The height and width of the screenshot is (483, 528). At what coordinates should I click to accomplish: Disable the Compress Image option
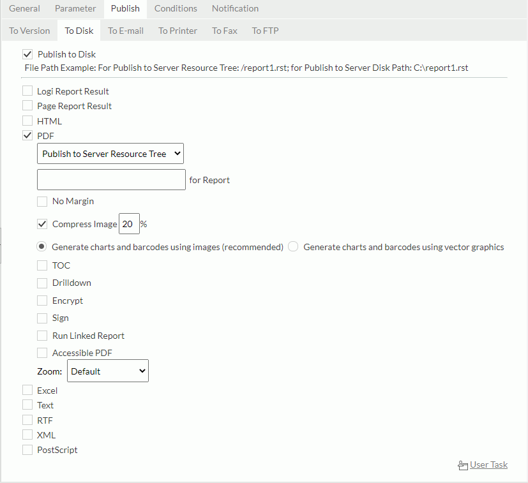point(41,224)
